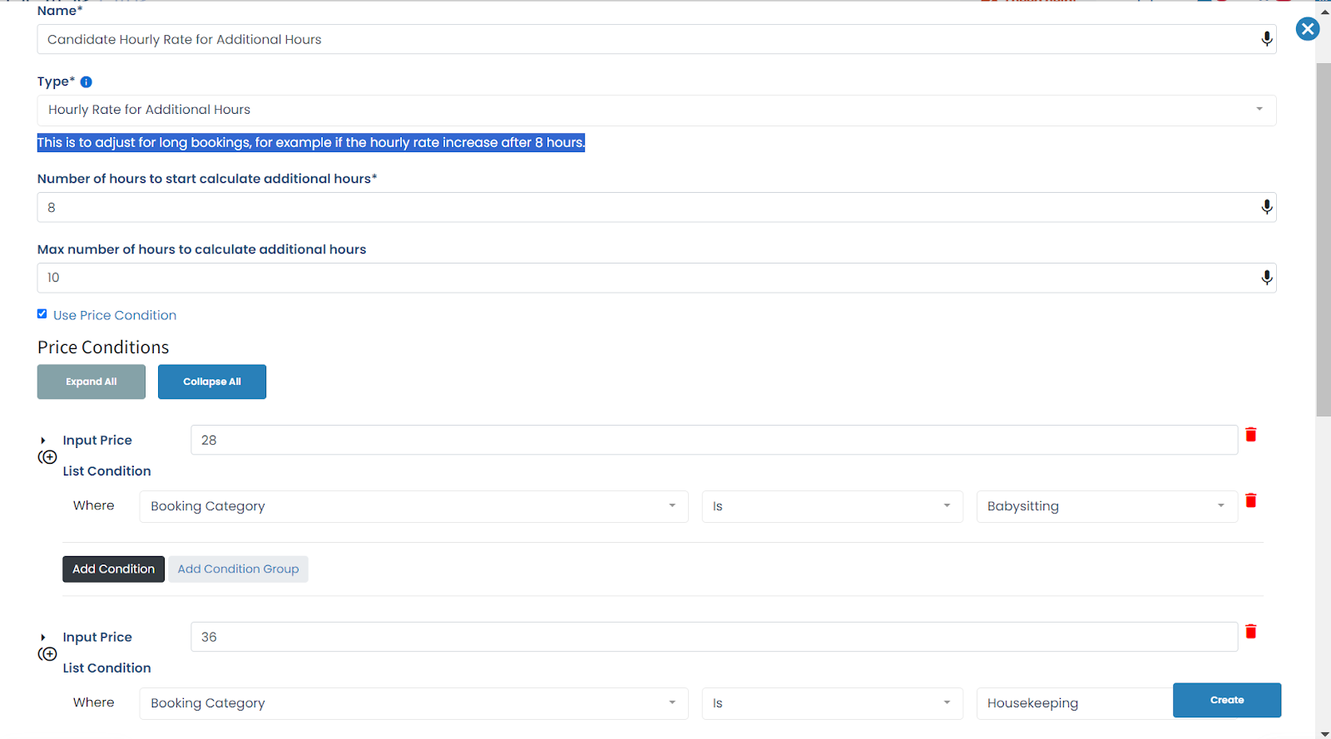
Task: Click the vertical scrollbar thumb
Action: pos(1324,239)
